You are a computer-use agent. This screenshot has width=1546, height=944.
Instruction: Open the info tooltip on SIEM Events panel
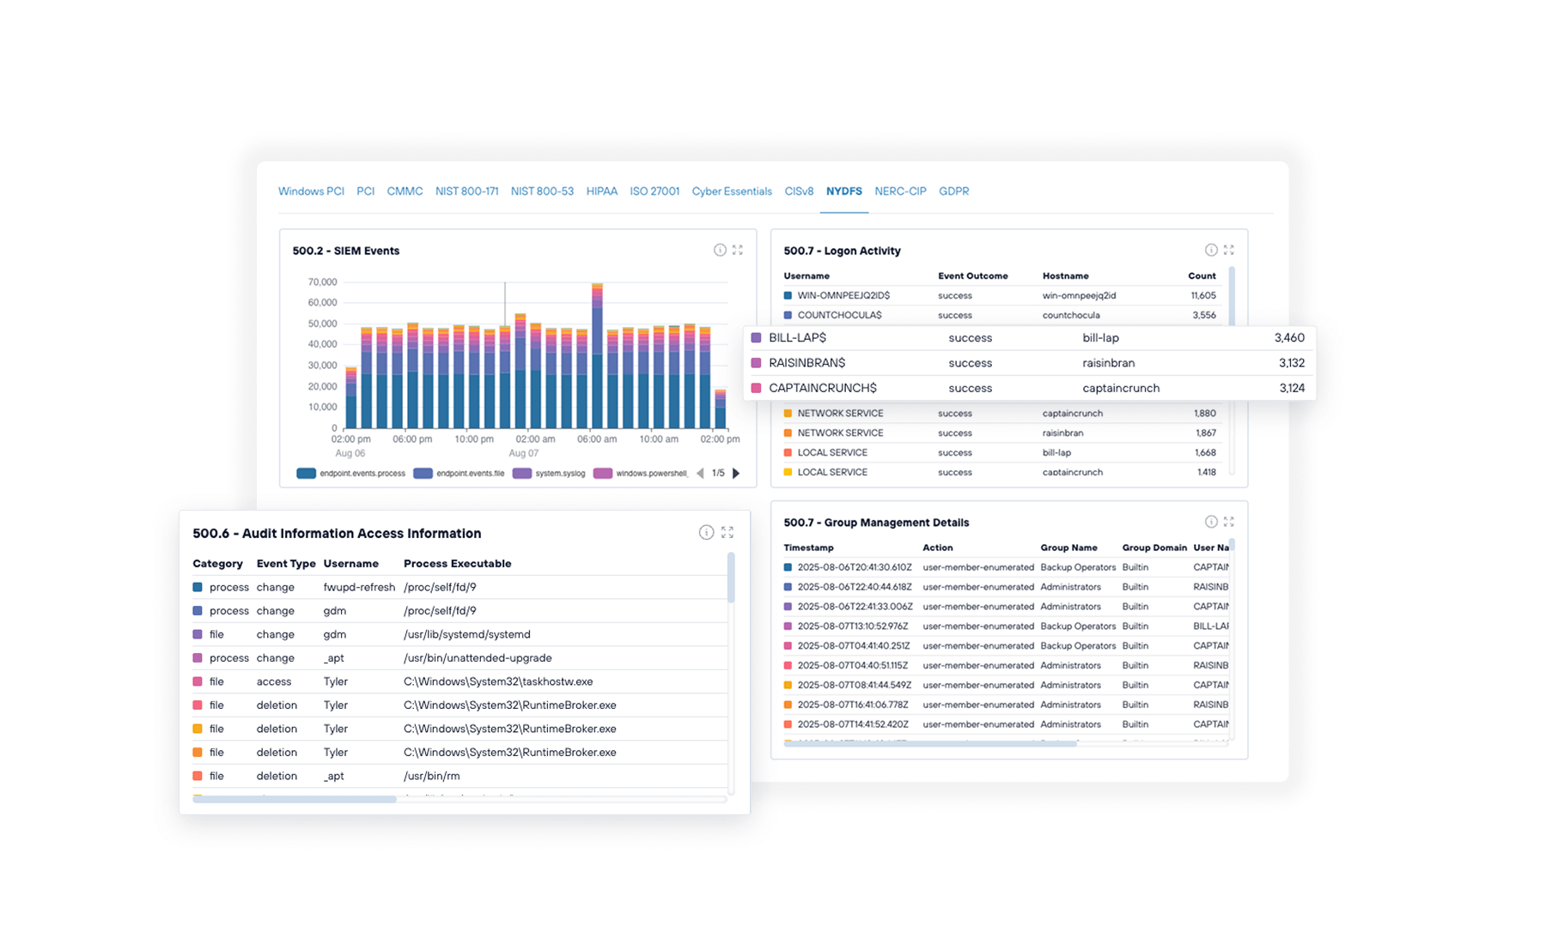(x=720, y=250)
